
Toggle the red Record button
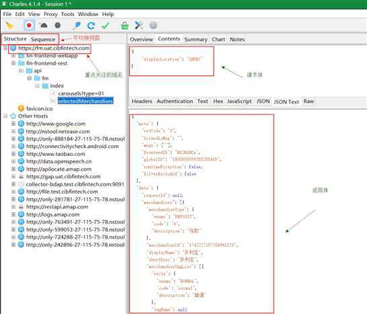[30, 26]
